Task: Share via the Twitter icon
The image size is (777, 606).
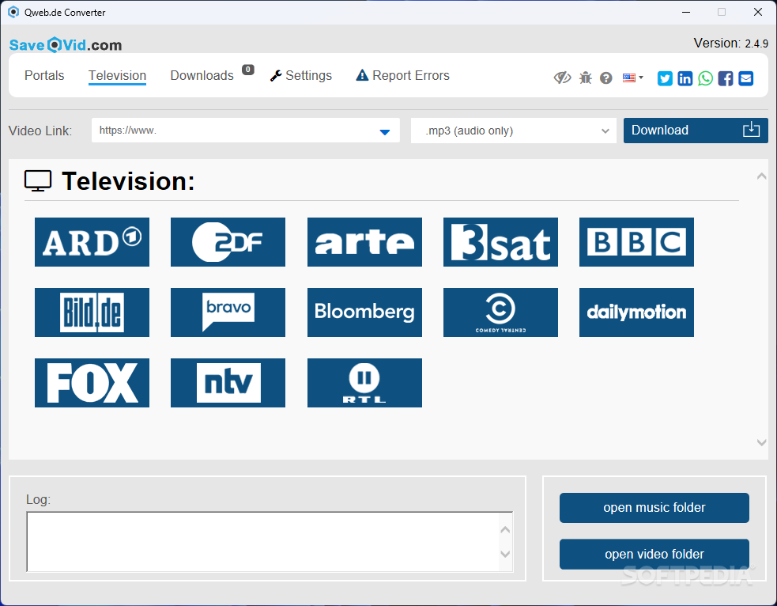Action: (665, 78)
